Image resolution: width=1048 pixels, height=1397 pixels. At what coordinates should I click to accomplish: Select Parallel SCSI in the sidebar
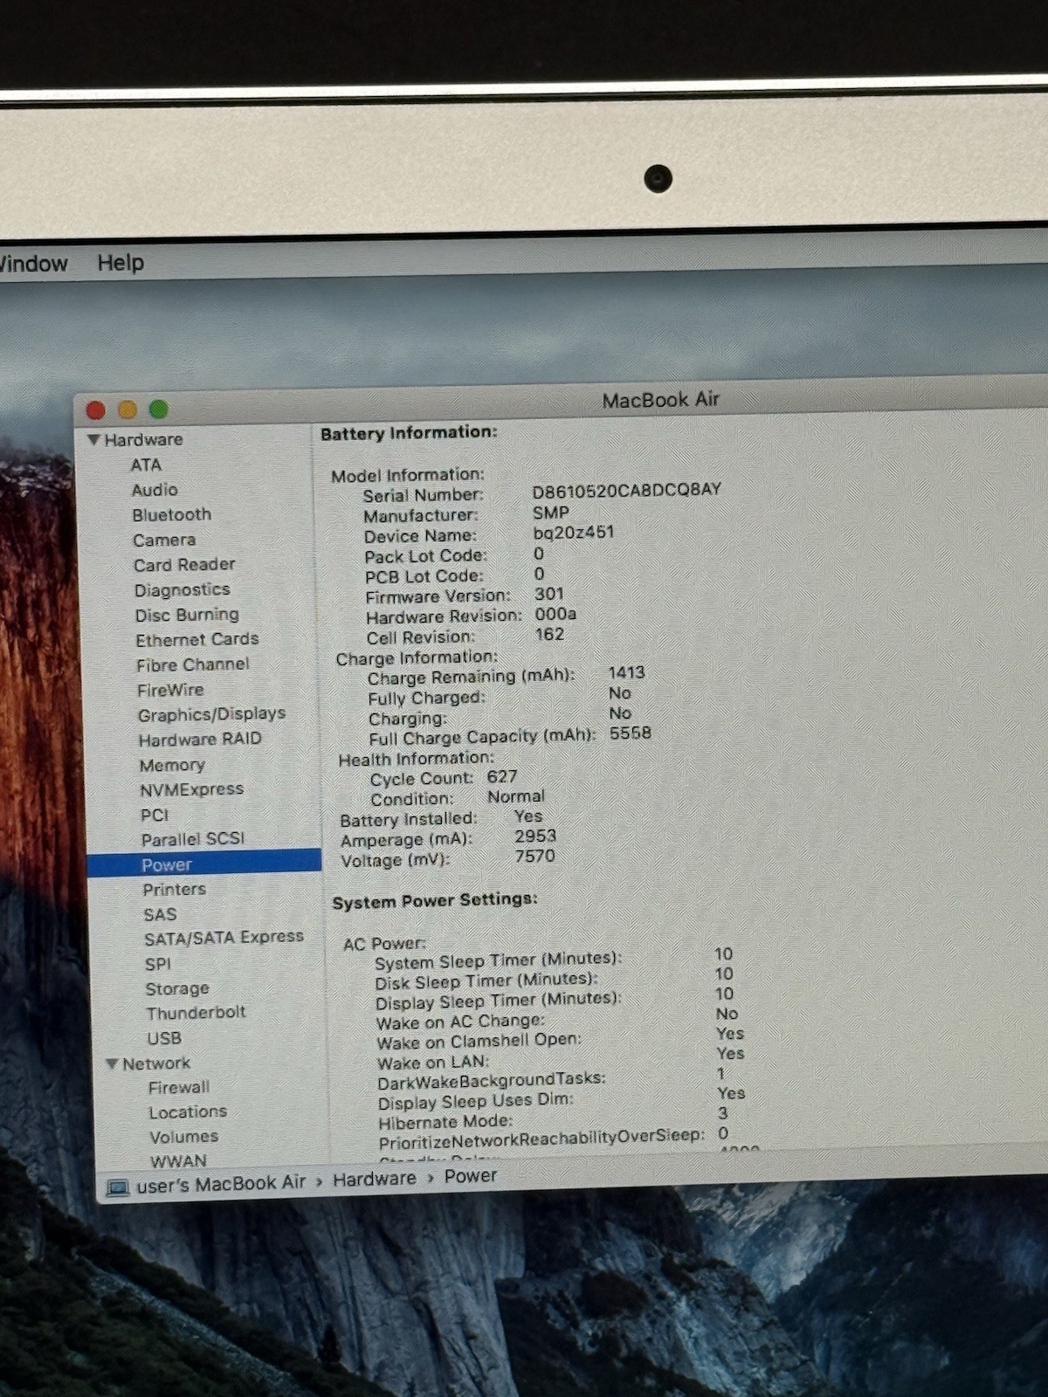tap(193, 840)
